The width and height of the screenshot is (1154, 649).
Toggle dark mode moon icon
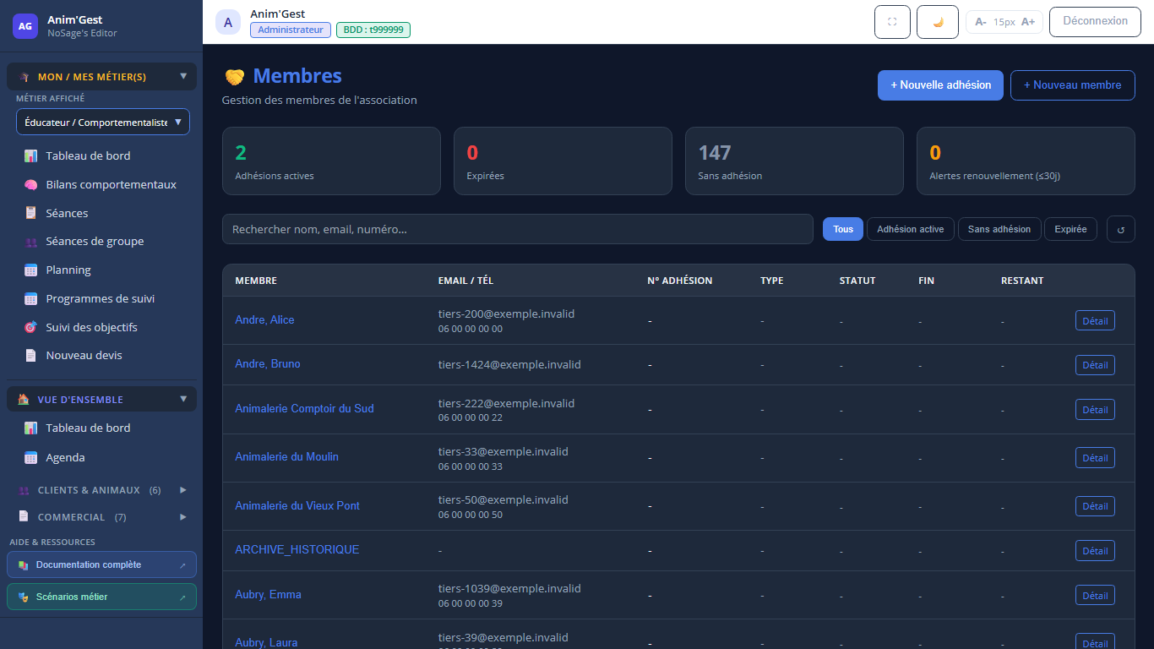(938, 22)
